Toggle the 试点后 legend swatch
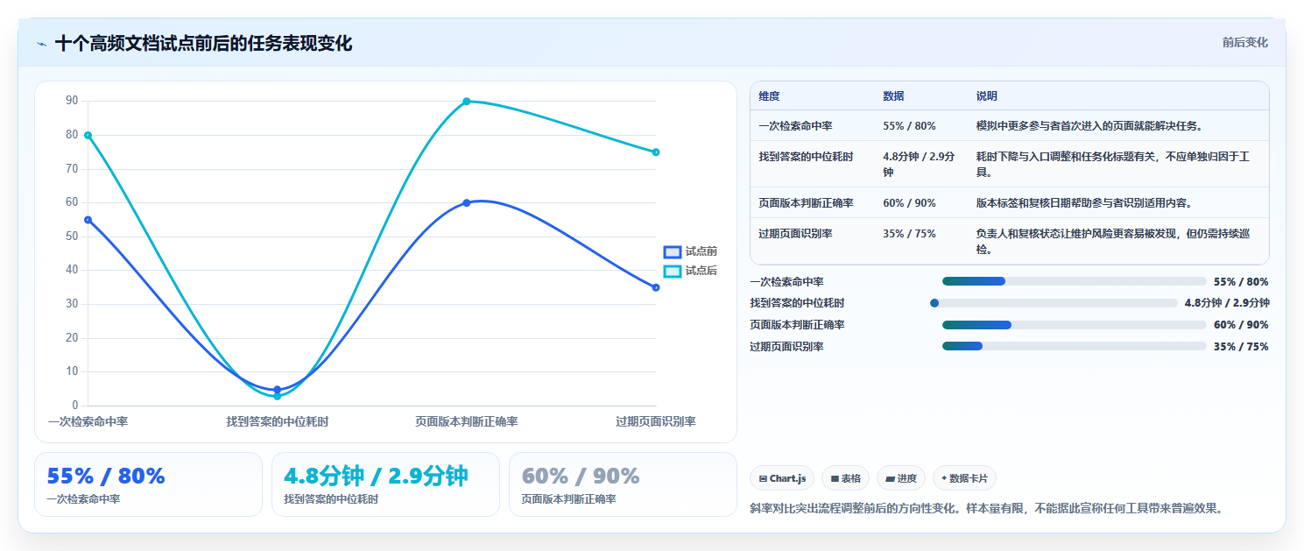1304x551 pixels. pyautogui.click(x=673, y=272)
